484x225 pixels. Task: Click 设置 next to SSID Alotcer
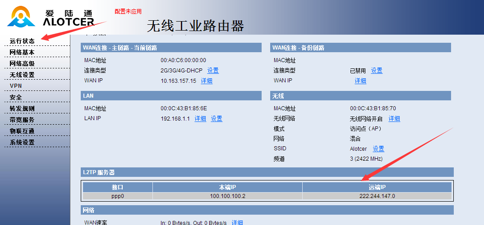(x=378, y=149)
